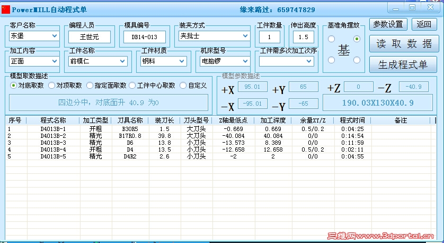
Task: Select row D4013B-2 program name
Action: (53, 136)
